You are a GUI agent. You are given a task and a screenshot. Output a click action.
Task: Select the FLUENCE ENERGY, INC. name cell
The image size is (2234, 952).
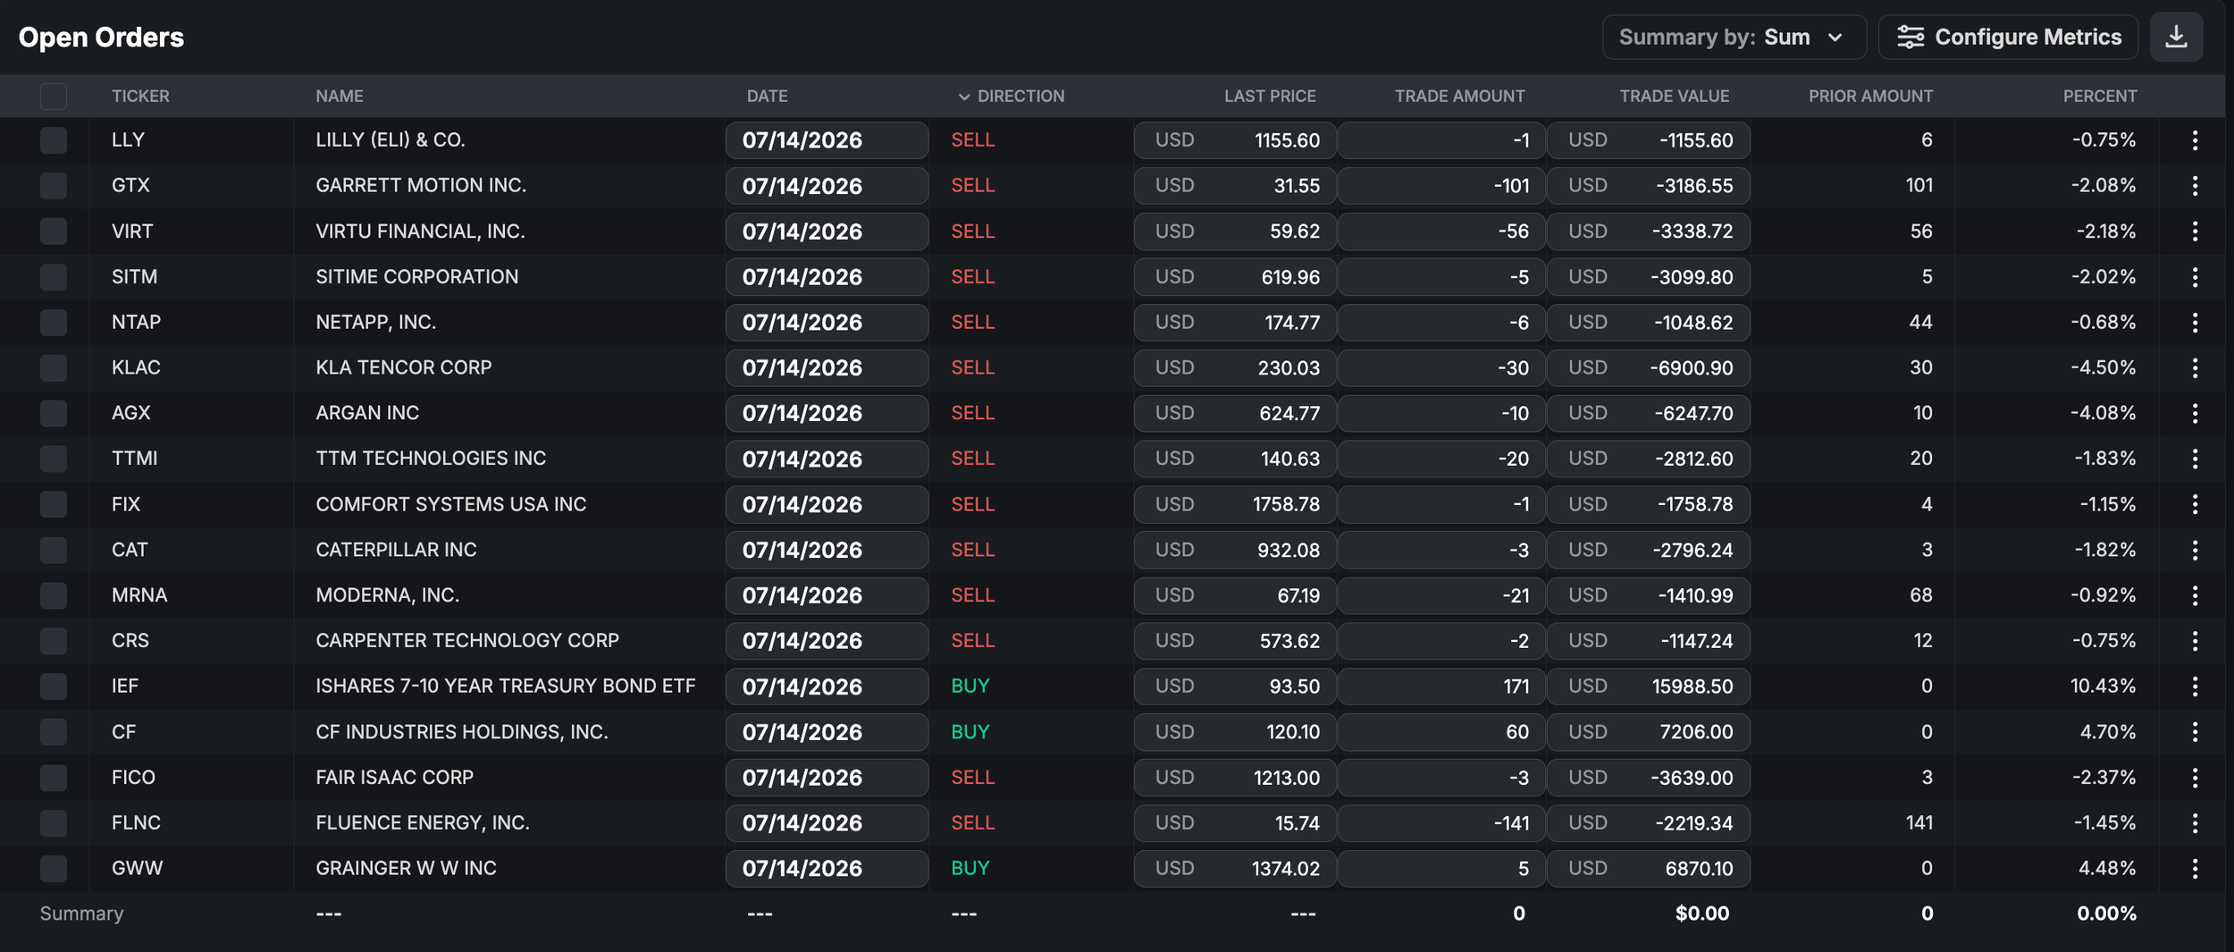coord(422,823)
